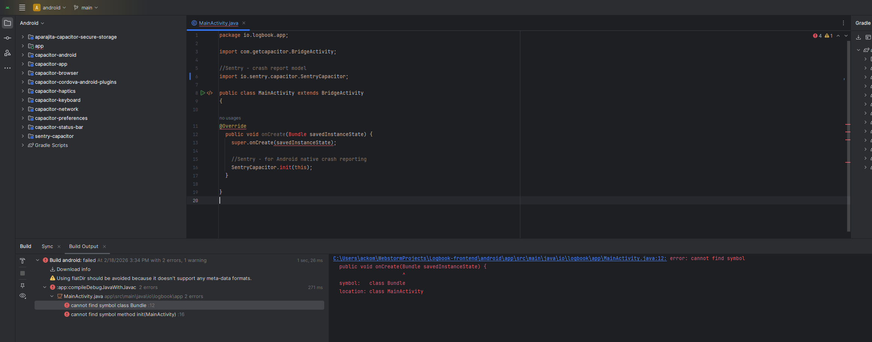Select the cannot find symbol method init error
This screenshot has width=872, height=342.
coord(123,314)
